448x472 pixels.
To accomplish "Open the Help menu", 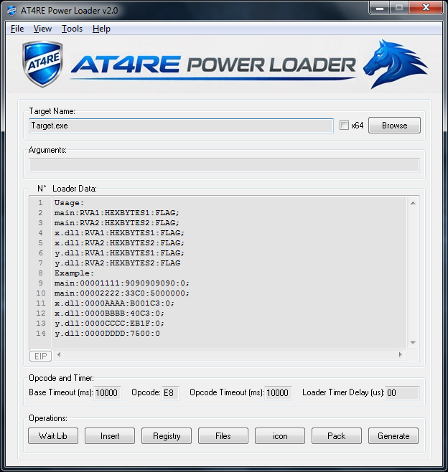I will 102,29.
